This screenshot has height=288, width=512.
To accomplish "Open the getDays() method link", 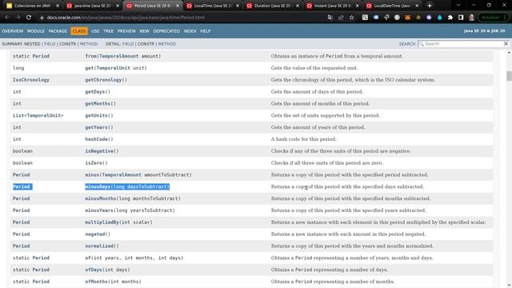I will coord(98,92).
